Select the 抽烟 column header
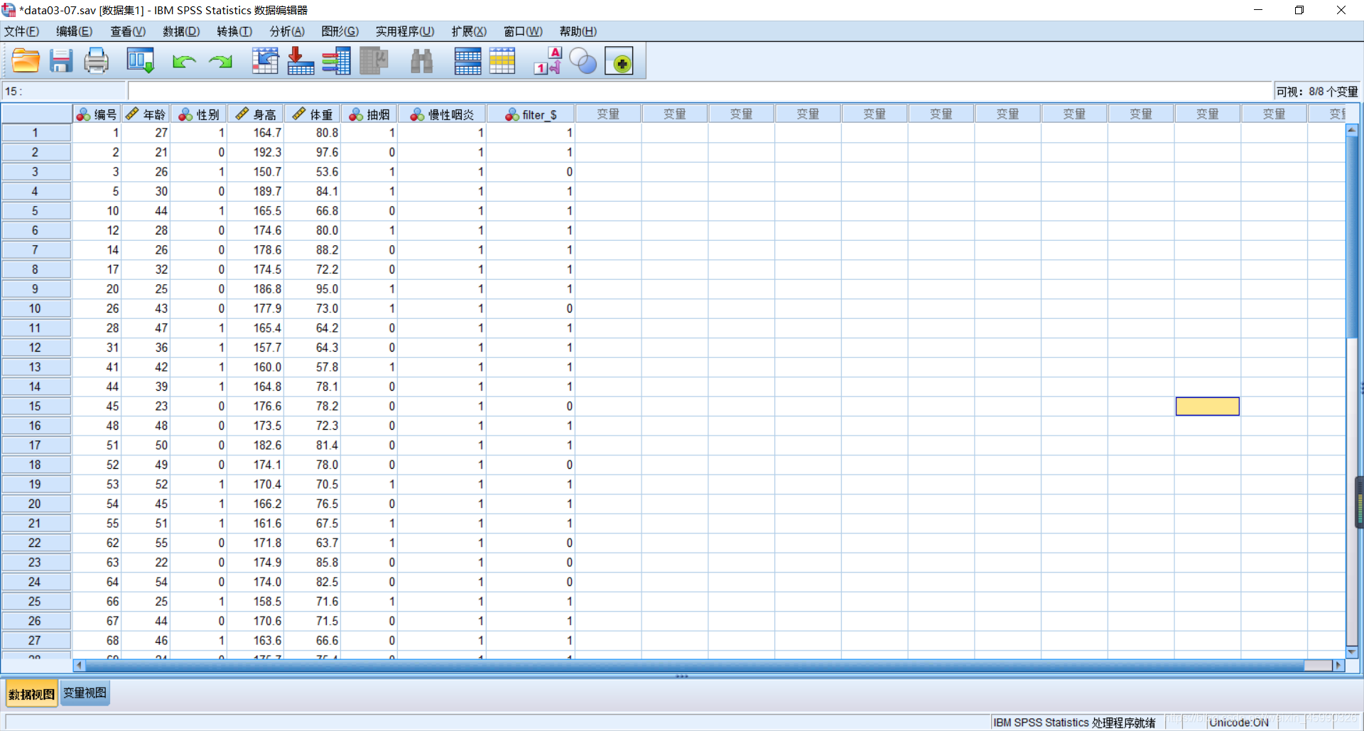1364x731 pixels. 369,114
